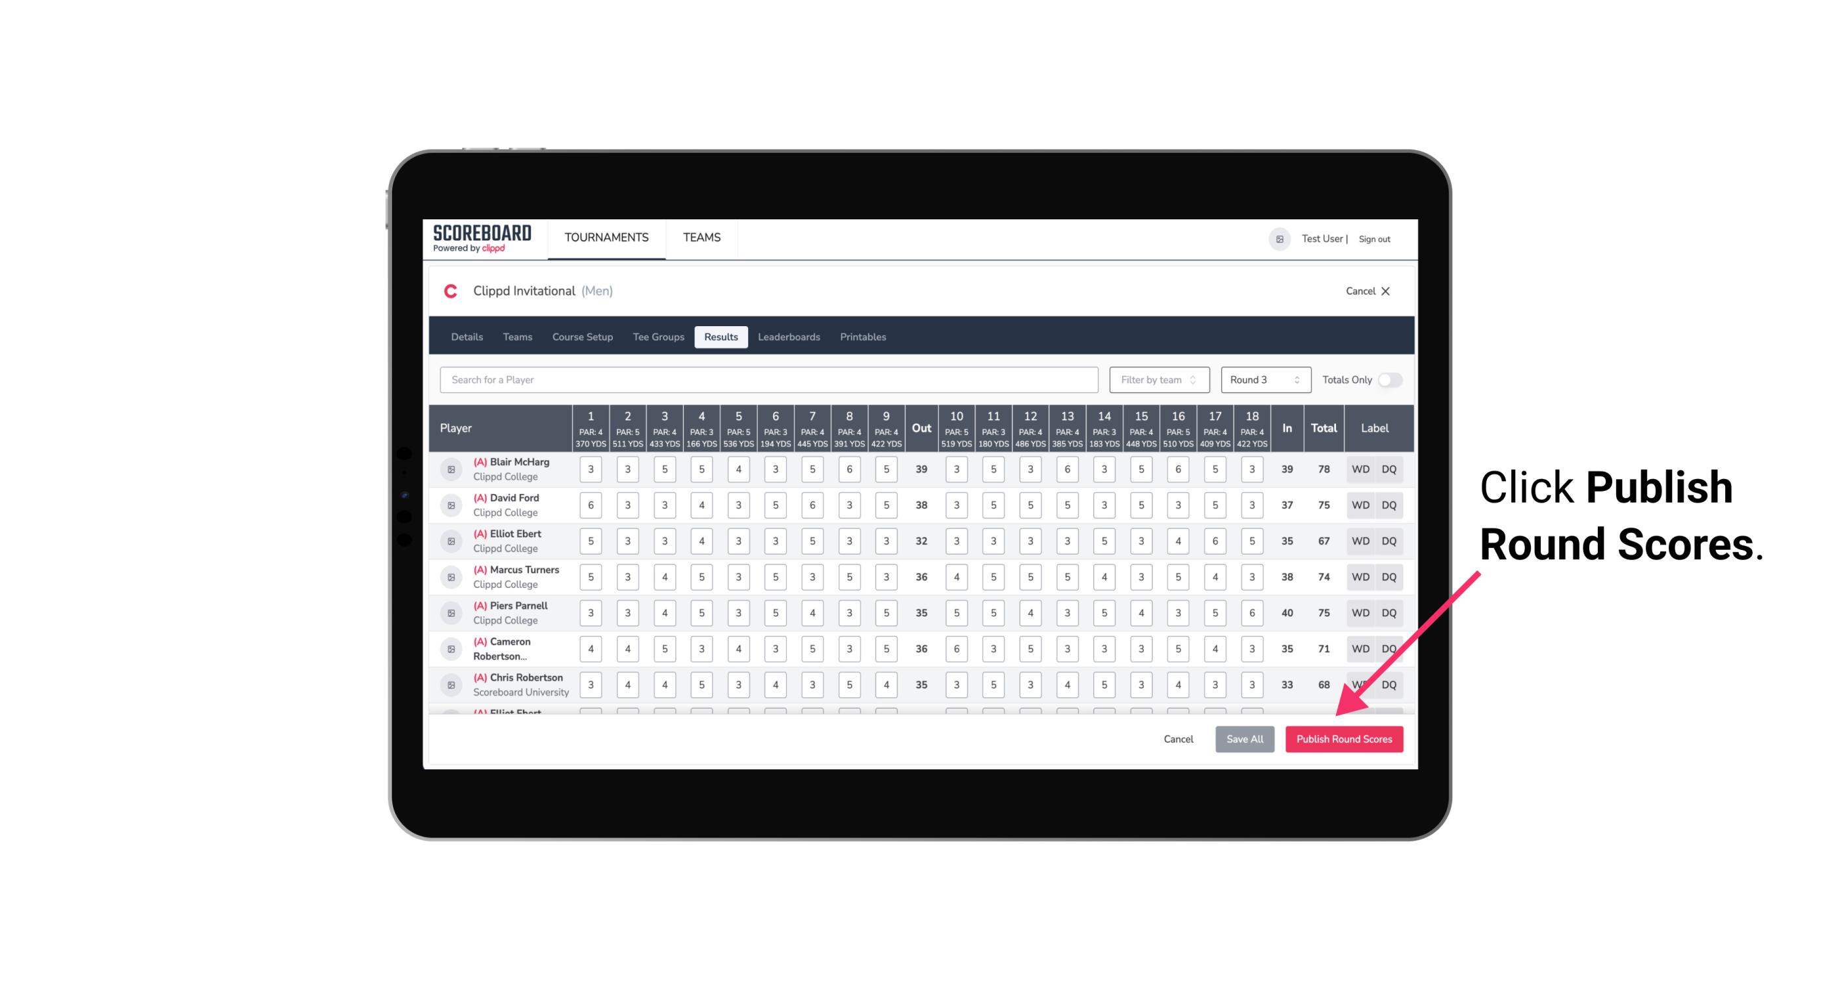
Task: Expand the Filter by team dropdown
Action: (x=1158, y=379)
